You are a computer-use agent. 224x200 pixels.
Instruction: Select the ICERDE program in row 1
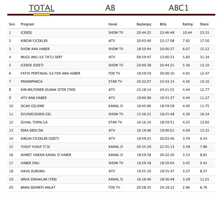pos(26,33)
